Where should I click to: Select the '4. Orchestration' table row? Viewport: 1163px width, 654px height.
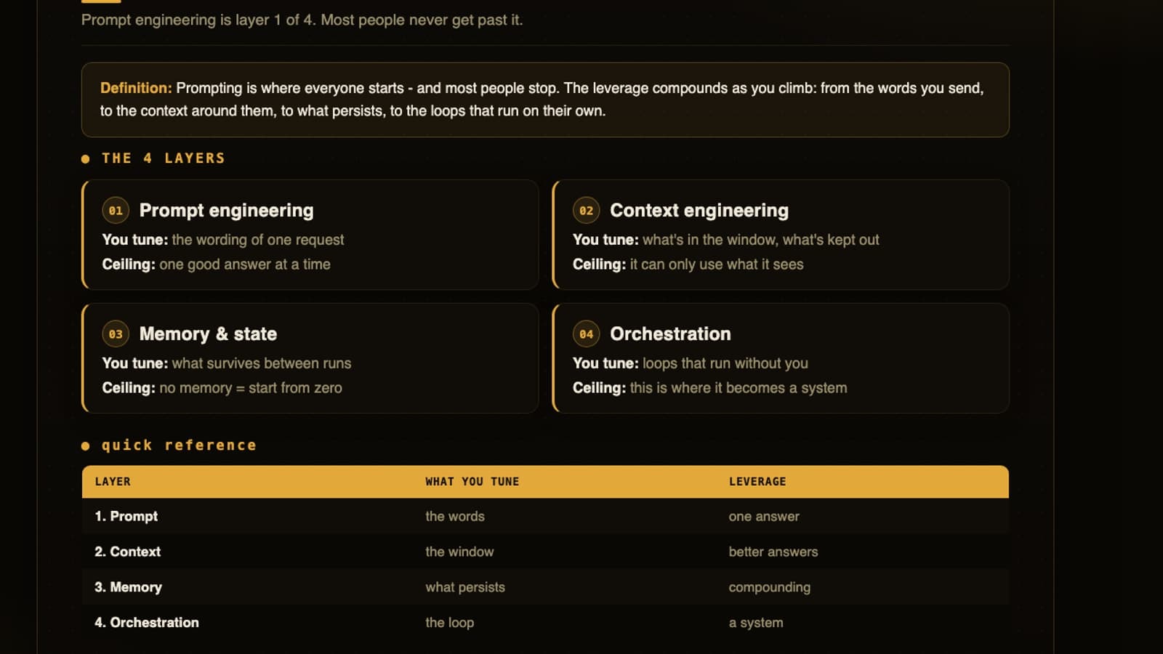pyautogui.click(x=545, y=623)
